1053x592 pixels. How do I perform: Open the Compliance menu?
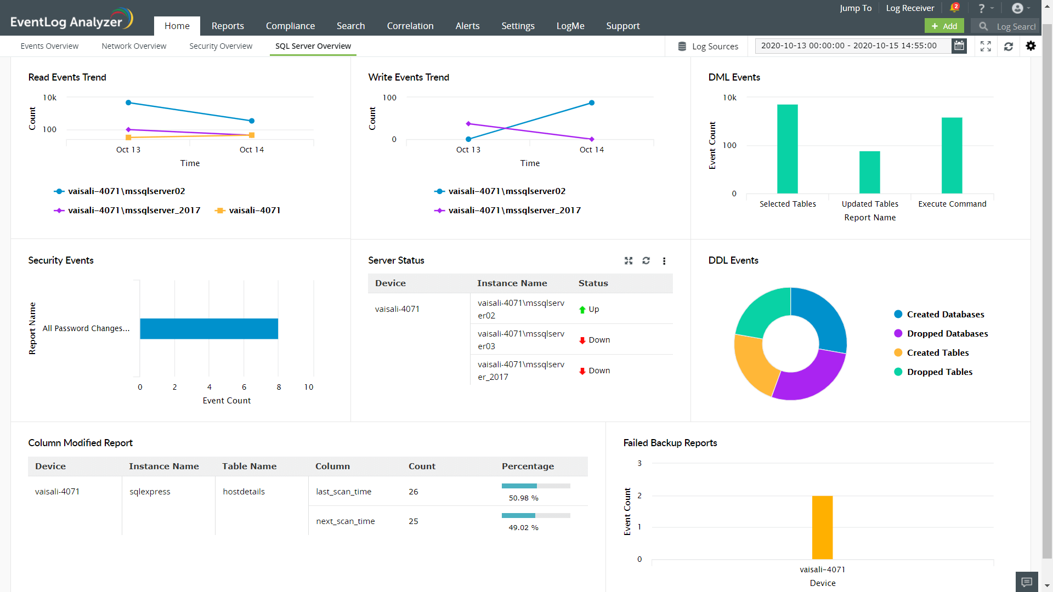pos(290,26)
